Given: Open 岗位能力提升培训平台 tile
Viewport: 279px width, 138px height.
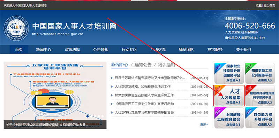Looking at the screenshot, I should tap(260, 118).
